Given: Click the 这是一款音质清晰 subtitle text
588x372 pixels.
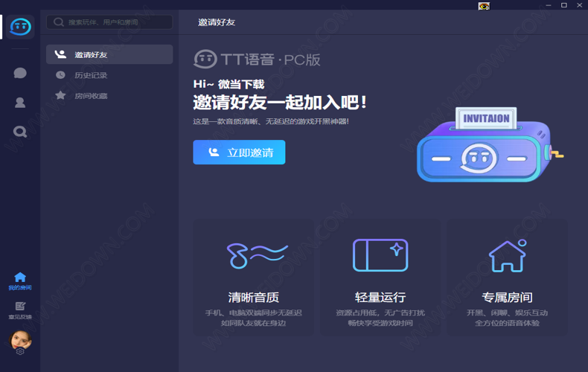Looking at the screenshot, I should (271, 121).
